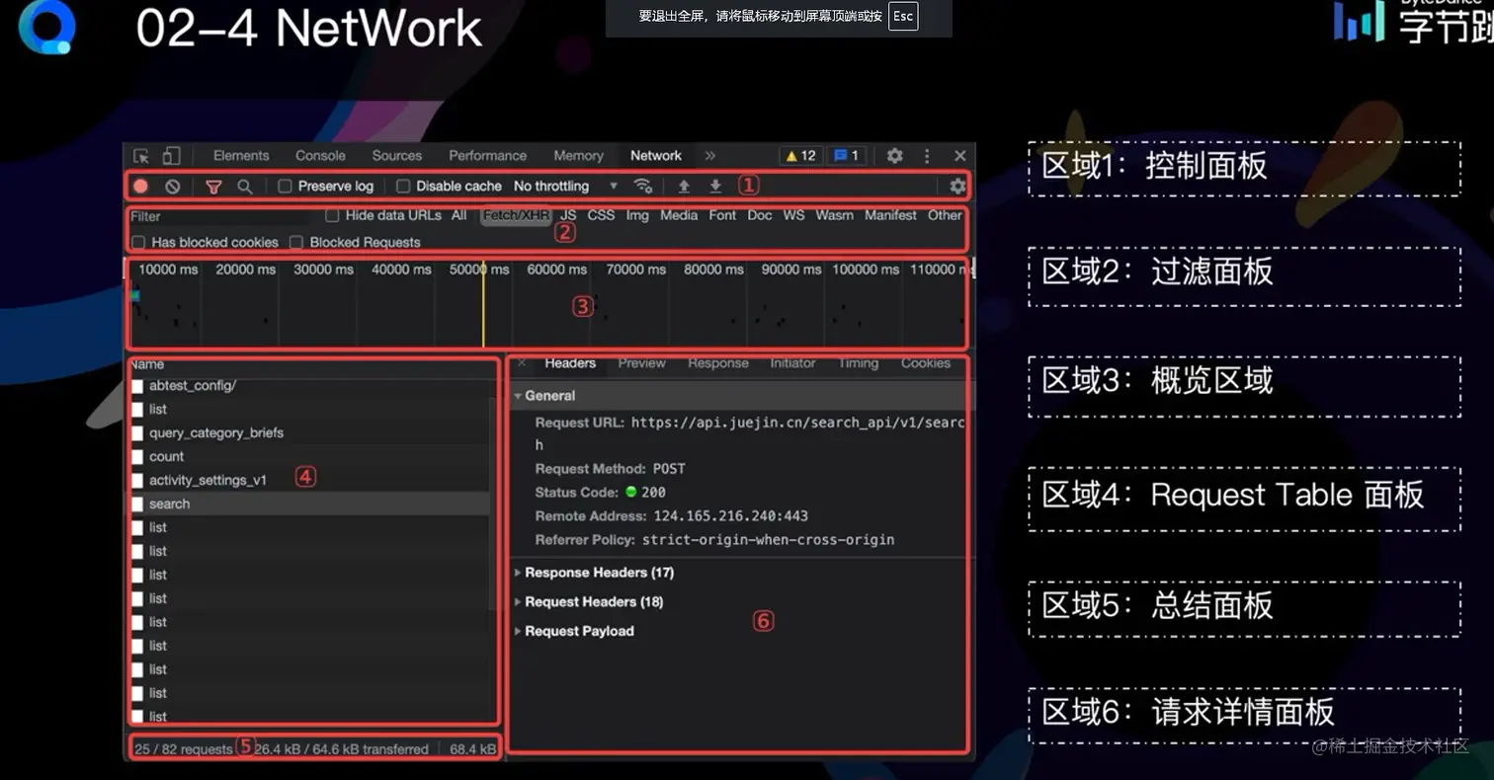Toggle the red filter funnel icon
Viewport: 1494px width, 780px height.
pyautogui.click(x=213, y=186)
